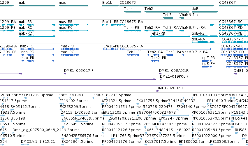The height and width of the screenshot is (146, 248).
Task: Click the RP001049103.5prime EST label
Action: [211, 95]
